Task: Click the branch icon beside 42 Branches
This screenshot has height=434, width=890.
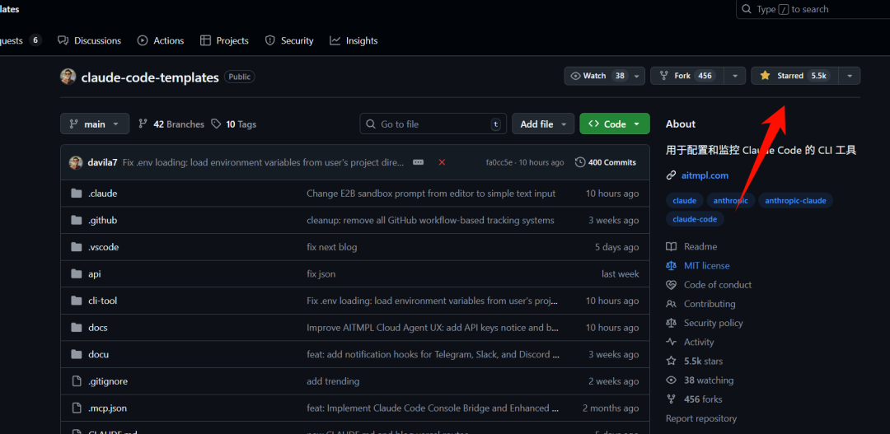Action: point(143,124)
